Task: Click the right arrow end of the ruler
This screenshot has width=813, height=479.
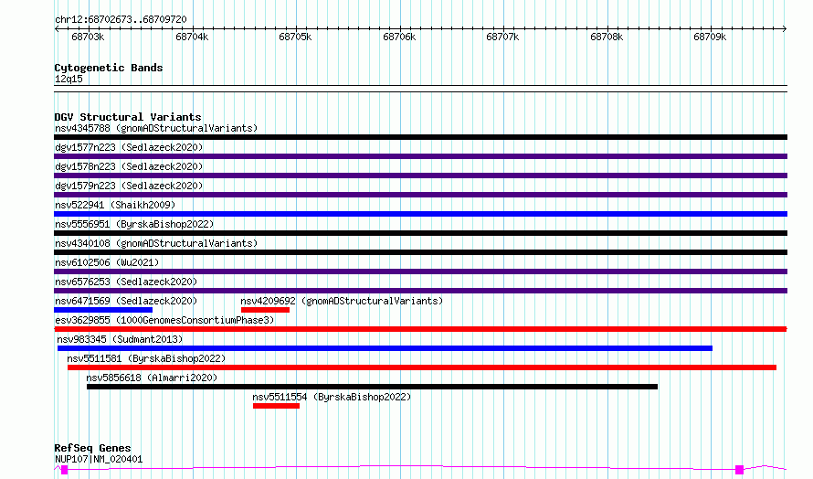Action: (x=785, y=28)
